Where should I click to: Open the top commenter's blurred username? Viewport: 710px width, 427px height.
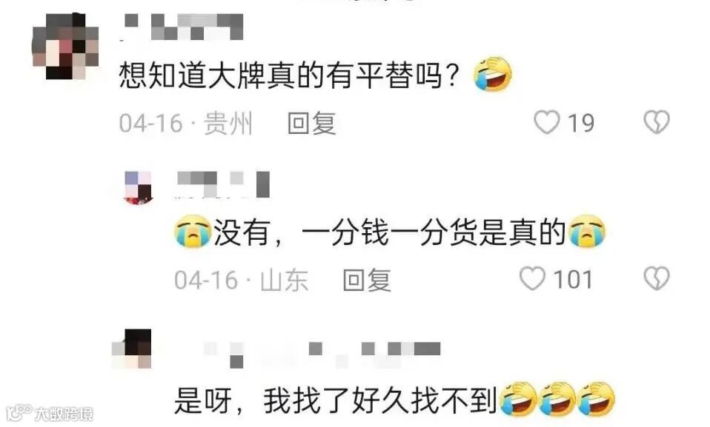(183, 27)
